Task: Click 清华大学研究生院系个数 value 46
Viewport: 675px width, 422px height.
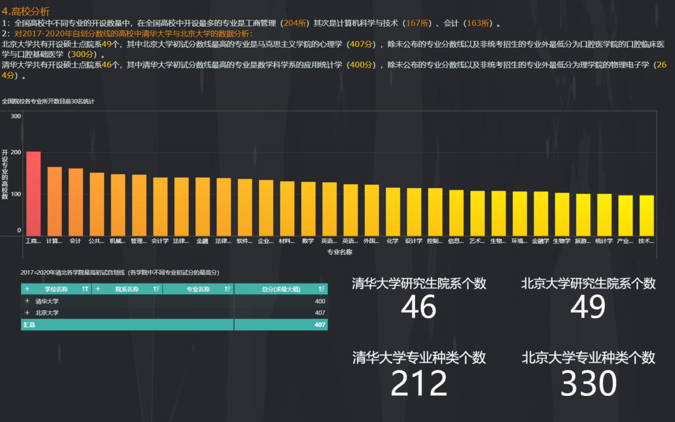Action: pyautogui.click(x=419, y=307)
